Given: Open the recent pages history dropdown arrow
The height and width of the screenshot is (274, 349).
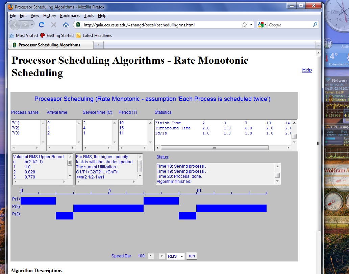Looking at the screenshot, I should coord(32,25).
